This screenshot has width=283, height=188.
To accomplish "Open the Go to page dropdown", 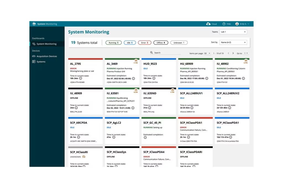I will click(x=246, y=53).
